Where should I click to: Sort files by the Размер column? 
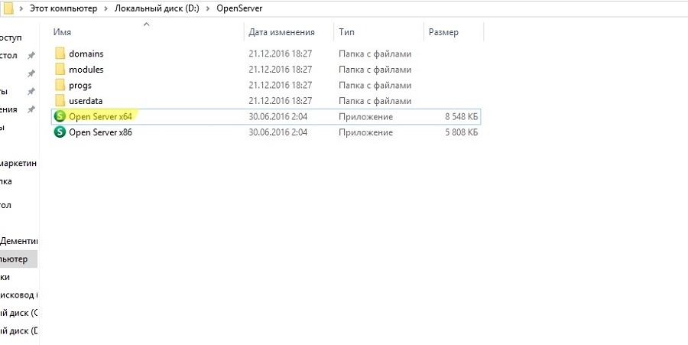(x=443, y=32)
